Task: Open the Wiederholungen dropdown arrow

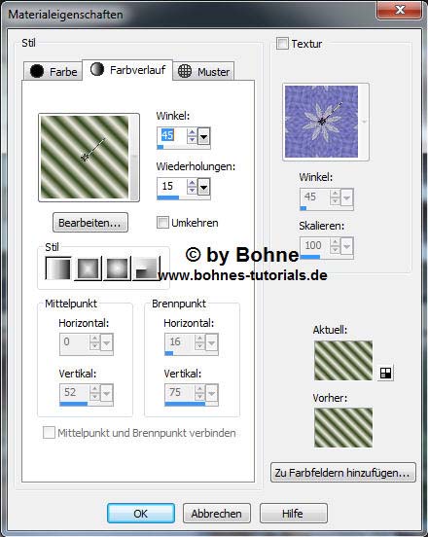Action: click(x=203, y=188)
